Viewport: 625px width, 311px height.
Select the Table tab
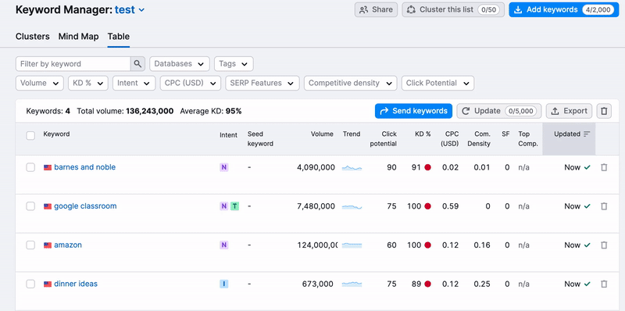pyautogui.click(x=119, y=37)
